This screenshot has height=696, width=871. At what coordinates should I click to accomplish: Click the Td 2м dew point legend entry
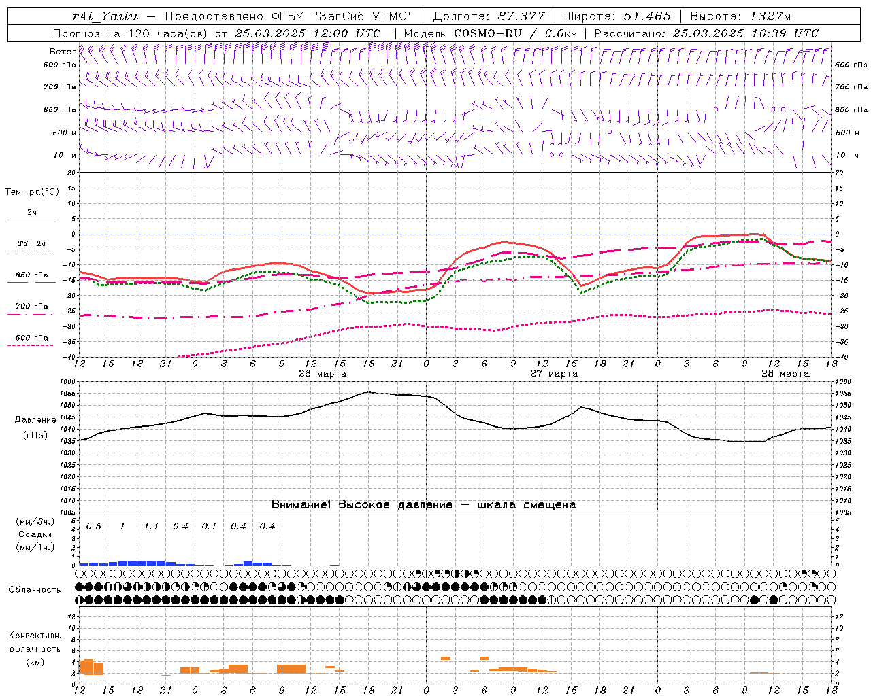[x=31, y=243]
